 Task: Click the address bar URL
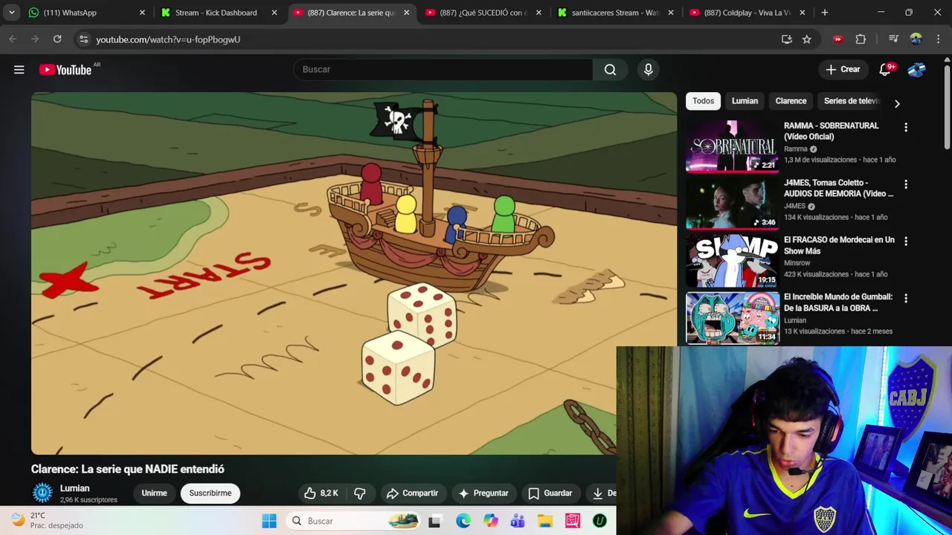(168, 39)
